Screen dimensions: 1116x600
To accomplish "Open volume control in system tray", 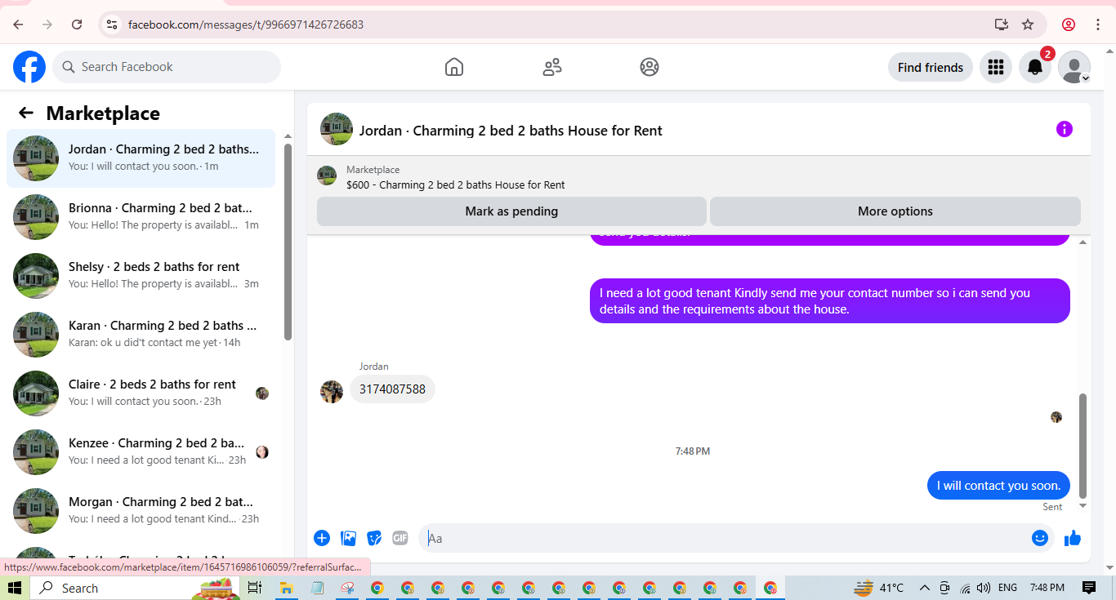I will [984, 588].
